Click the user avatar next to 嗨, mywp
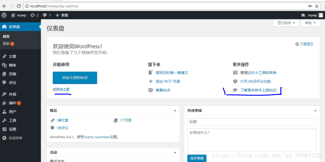The height and width of the screenshot is (162, 325). (321, 15)
